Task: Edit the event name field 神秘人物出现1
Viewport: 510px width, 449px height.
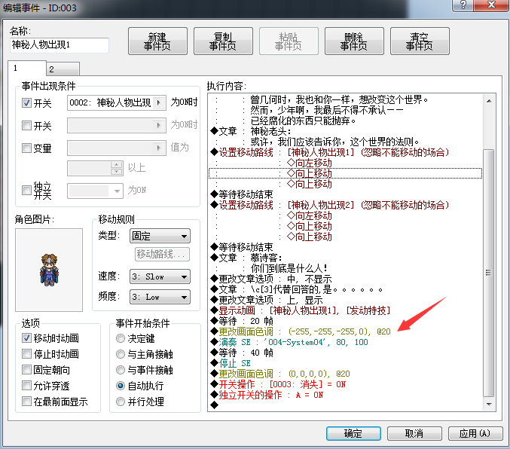Action: click(x=60, y=45)
